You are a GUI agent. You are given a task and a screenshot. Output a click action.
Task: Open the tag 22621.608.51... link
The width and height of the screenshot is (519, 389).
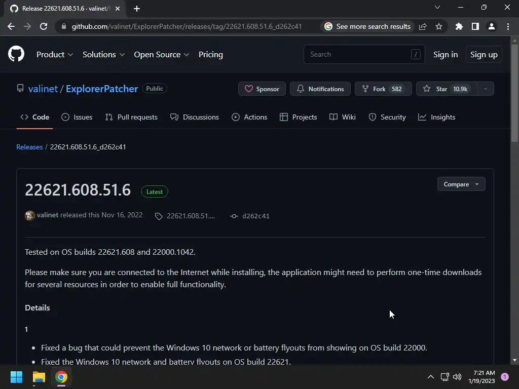pyautogui.click(x=185, y=216)
